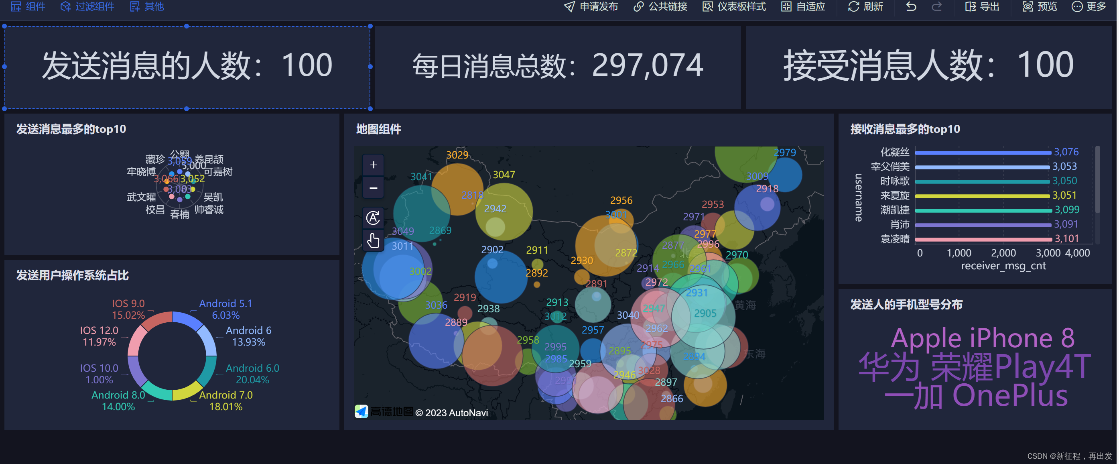
Task: Click the map hand pan tool icon
Action: 373,240
